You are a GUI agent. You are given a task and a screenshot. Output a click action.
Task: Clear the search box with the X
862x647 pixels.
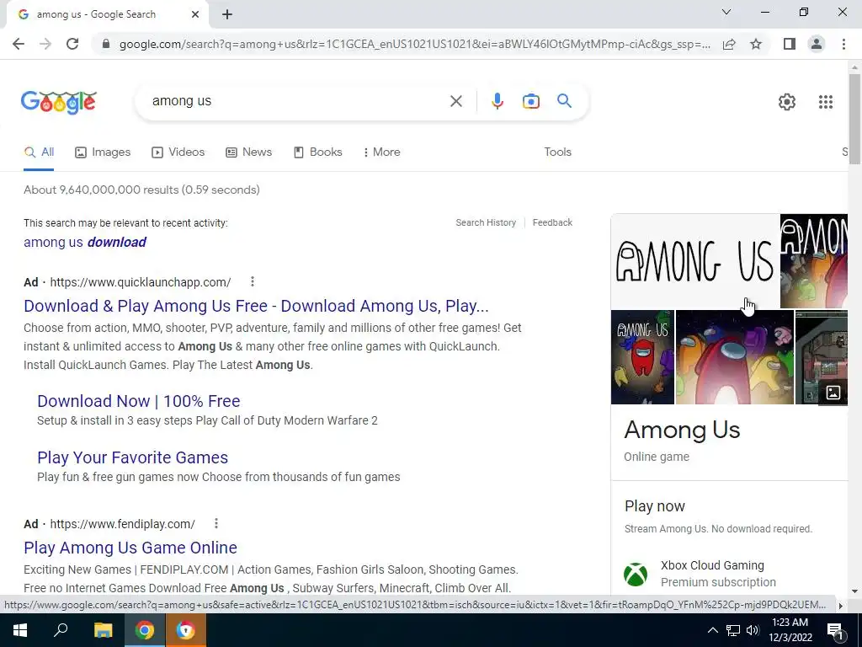[x=455, y=101]
